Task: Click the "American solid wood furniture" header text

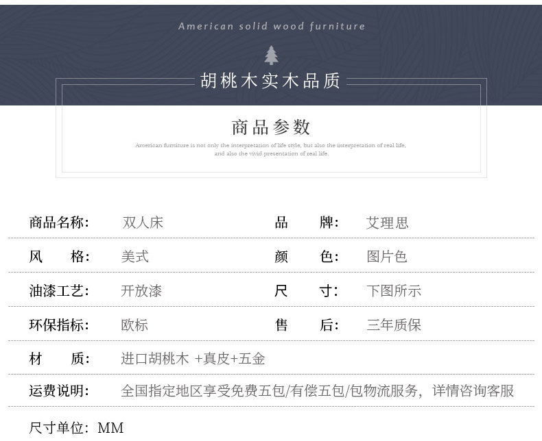Action: 272,26
